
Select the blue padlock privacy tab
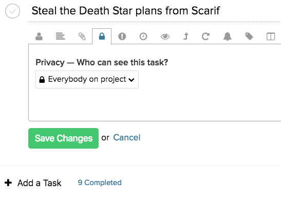click(x=102, y=36)
